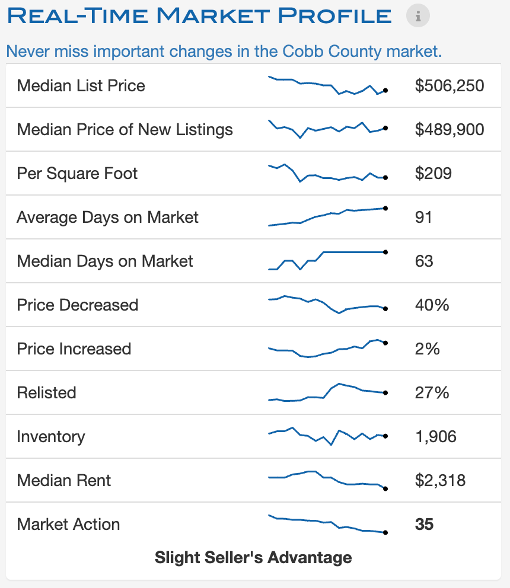Click the $506,250 median list price value

[x=450, y=86]
